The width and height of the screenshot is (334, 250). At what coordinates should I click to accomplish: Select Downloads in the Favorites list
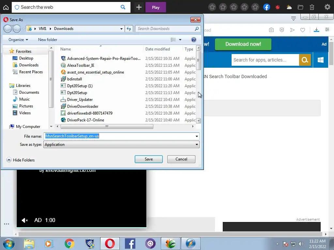click(x=29, y=65)
